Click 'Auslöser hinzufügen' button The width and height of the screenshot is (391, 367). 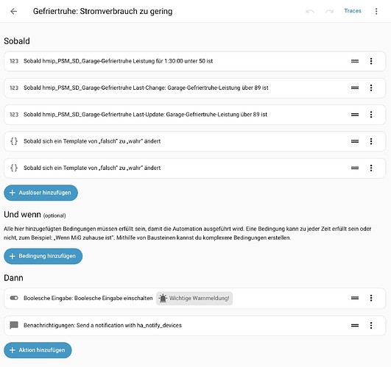point(41,193)
